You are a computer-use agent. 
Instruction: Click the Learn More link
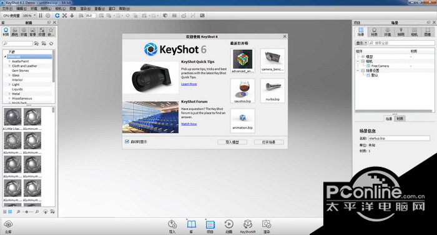(x=189, y=84)
